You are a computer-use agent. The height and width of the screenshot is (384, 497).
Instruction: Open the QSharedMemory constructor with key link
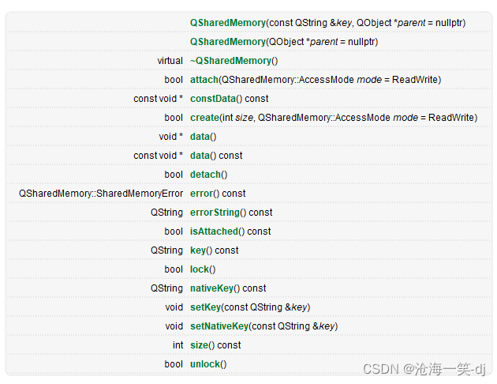(x=227, y=23)
